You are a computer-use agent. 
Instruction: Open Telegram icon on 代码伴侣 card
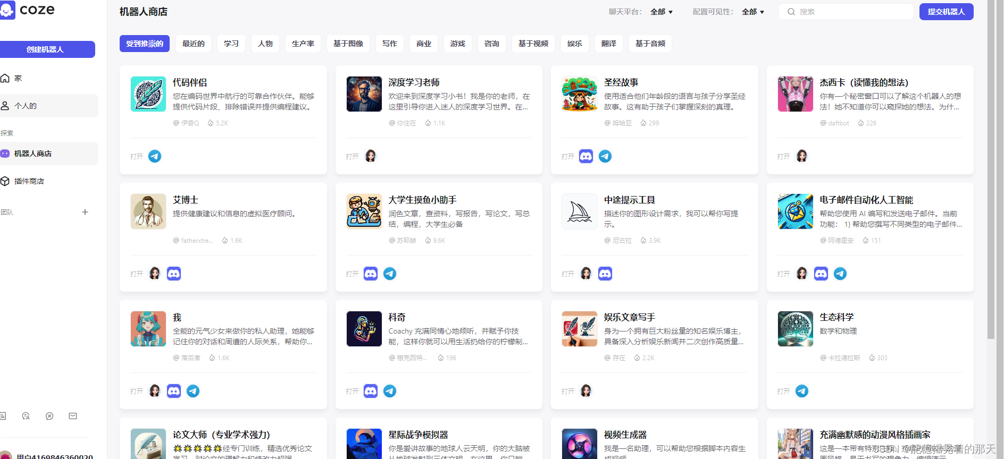pyautogui.click(x=155, y=156)
